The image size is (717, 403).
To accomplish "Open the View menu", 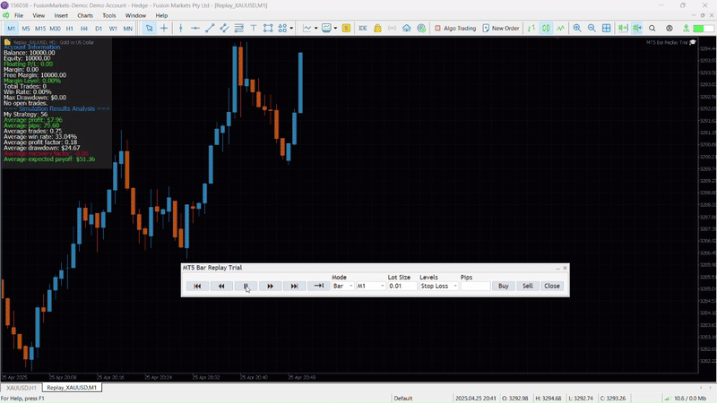I will pyautogui.click(x=39, y=15).
